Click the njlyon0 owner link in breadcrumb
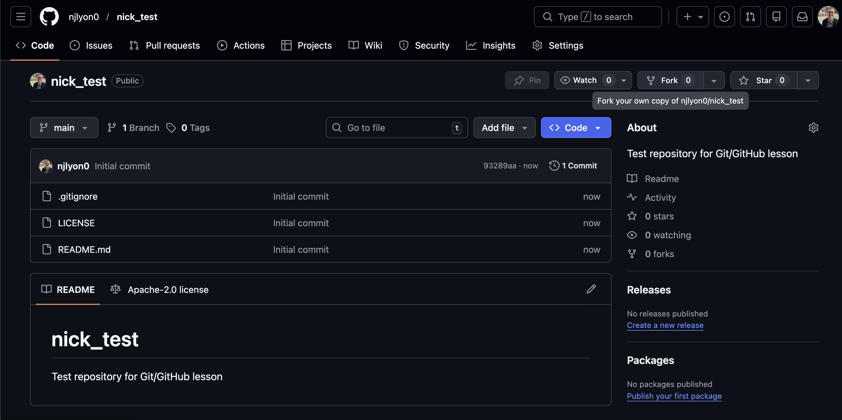This screenshot has height=420, width=842. pos(84,17)
